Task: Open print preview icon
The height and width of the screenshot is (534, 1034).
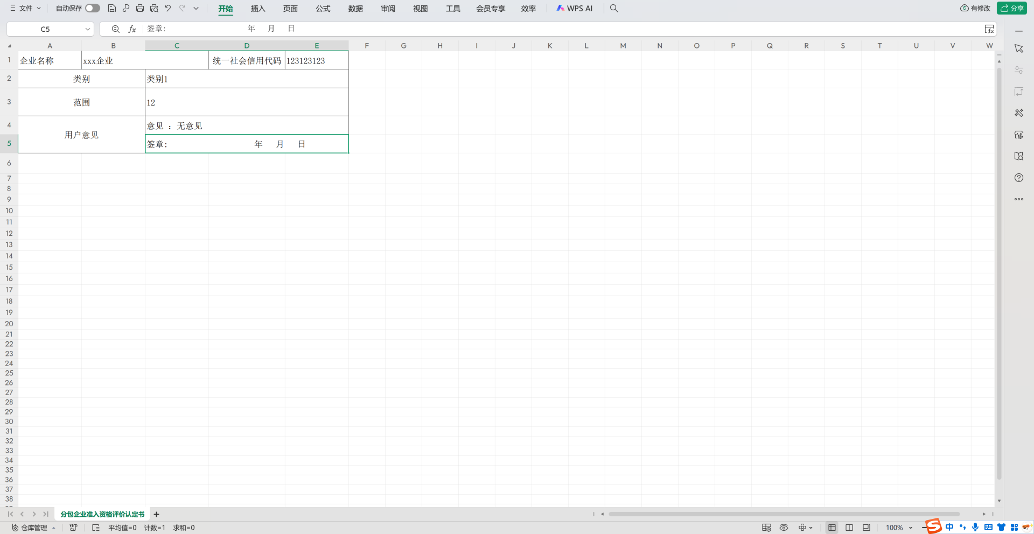Action: (x=154, y=8)
